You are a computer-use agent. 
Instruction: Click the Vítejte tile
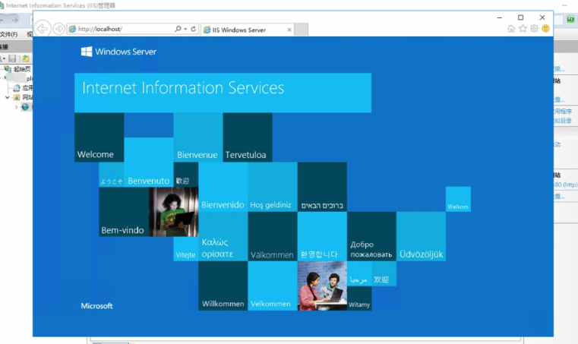point(186,249)
